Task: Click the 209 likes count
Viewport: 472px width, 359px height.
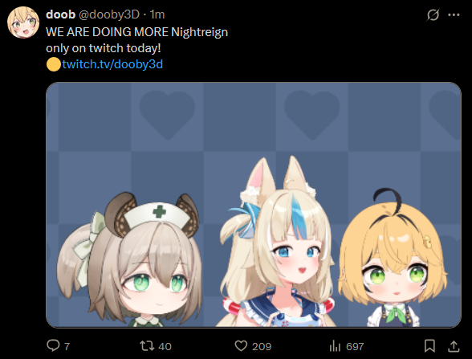Action: [262, 346]
